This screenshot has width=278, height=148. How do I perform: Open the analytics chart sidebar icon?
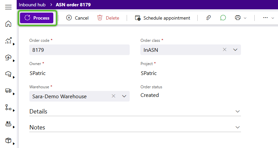8,40
